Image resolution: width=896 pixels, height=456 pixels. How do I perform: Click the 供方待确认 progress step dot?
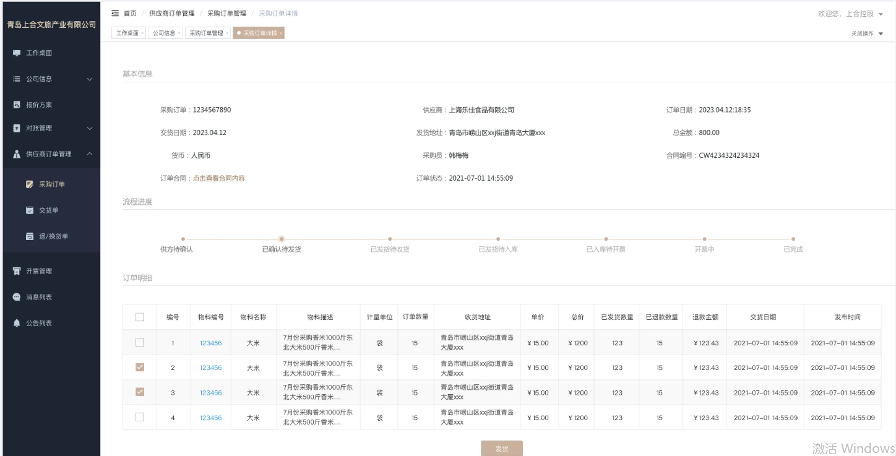183,239
